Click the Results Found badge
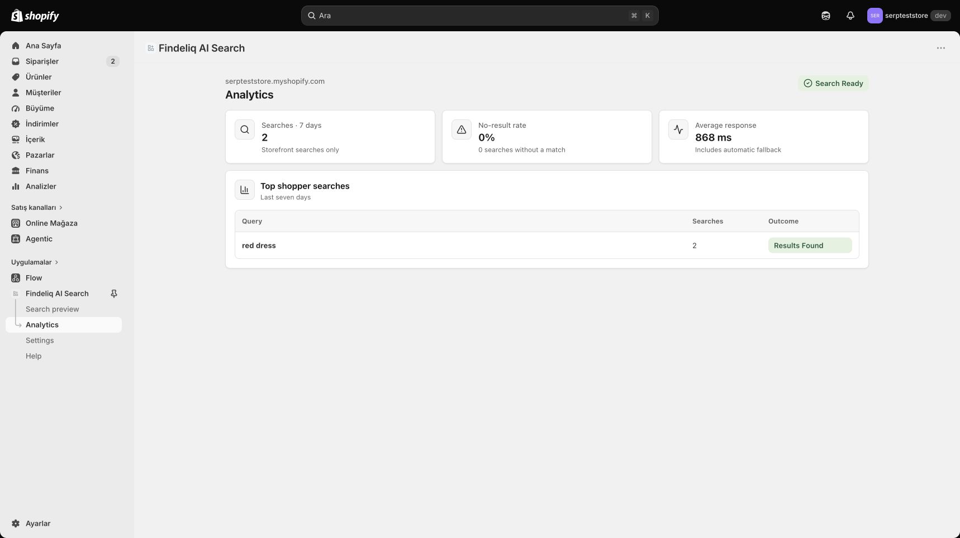 click(810, 246)
